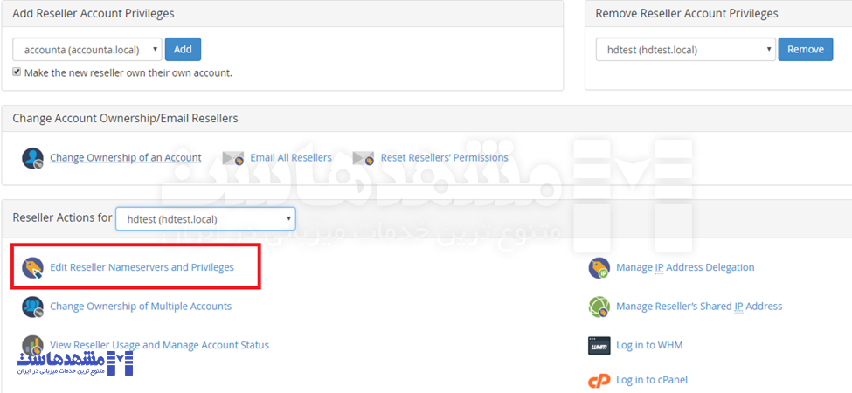The image size is (852, 393).
Task: Click the orange cPanel logo icon
Action: click(599, 381)
